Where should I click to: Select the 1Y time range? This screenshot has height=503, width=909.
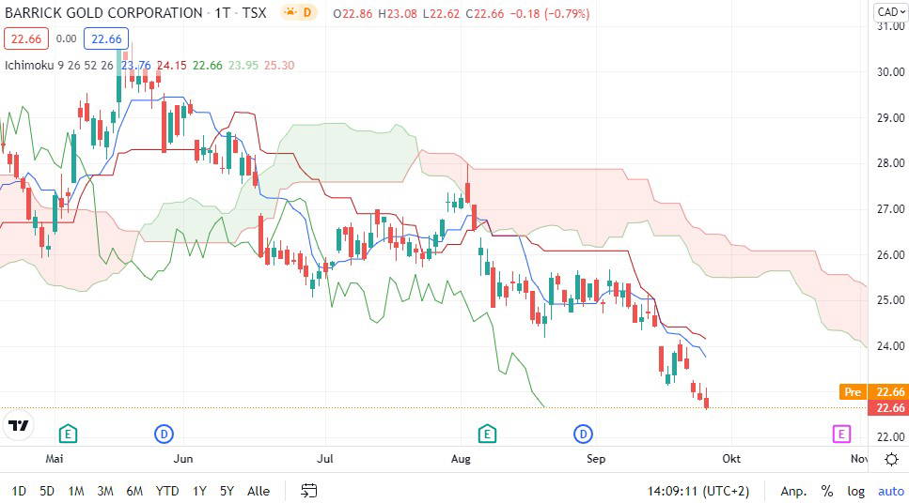click(x=199, y=491)
